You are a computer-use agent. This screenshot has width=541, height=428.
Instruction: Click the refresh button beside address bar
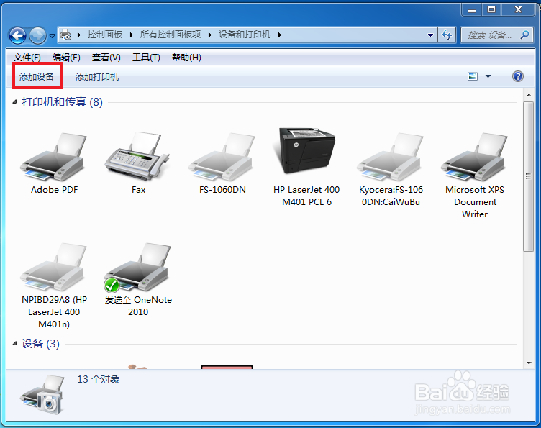447,35
